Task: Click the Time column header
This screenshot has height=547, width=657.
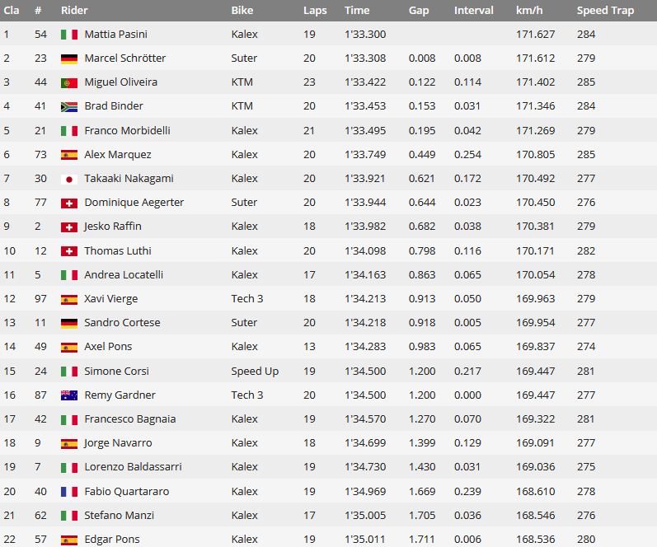Action: click(357, 10)
